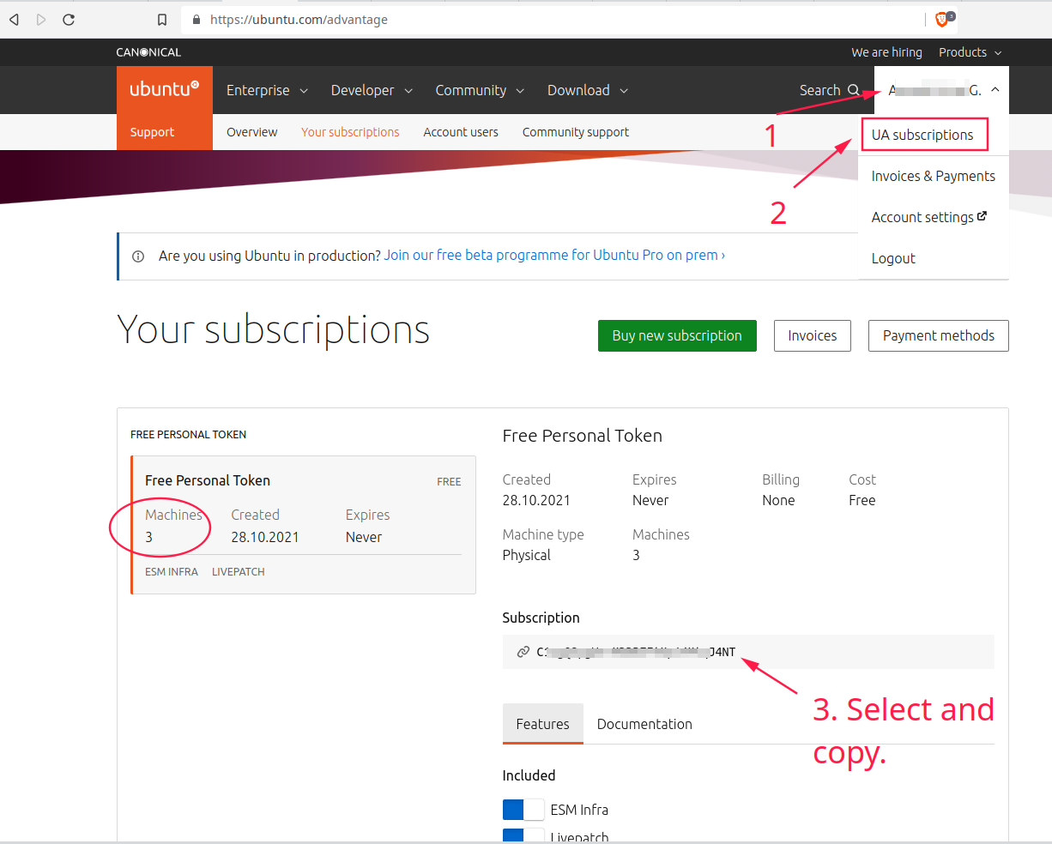Click the green Buy new subscription button
Image resolution: width=1052 pixels, height=844 pixels.
(677, 335)
